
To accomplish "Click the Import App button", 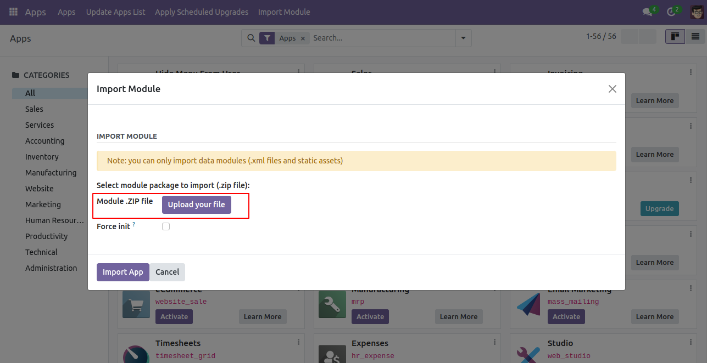I will tap(123, 272).
